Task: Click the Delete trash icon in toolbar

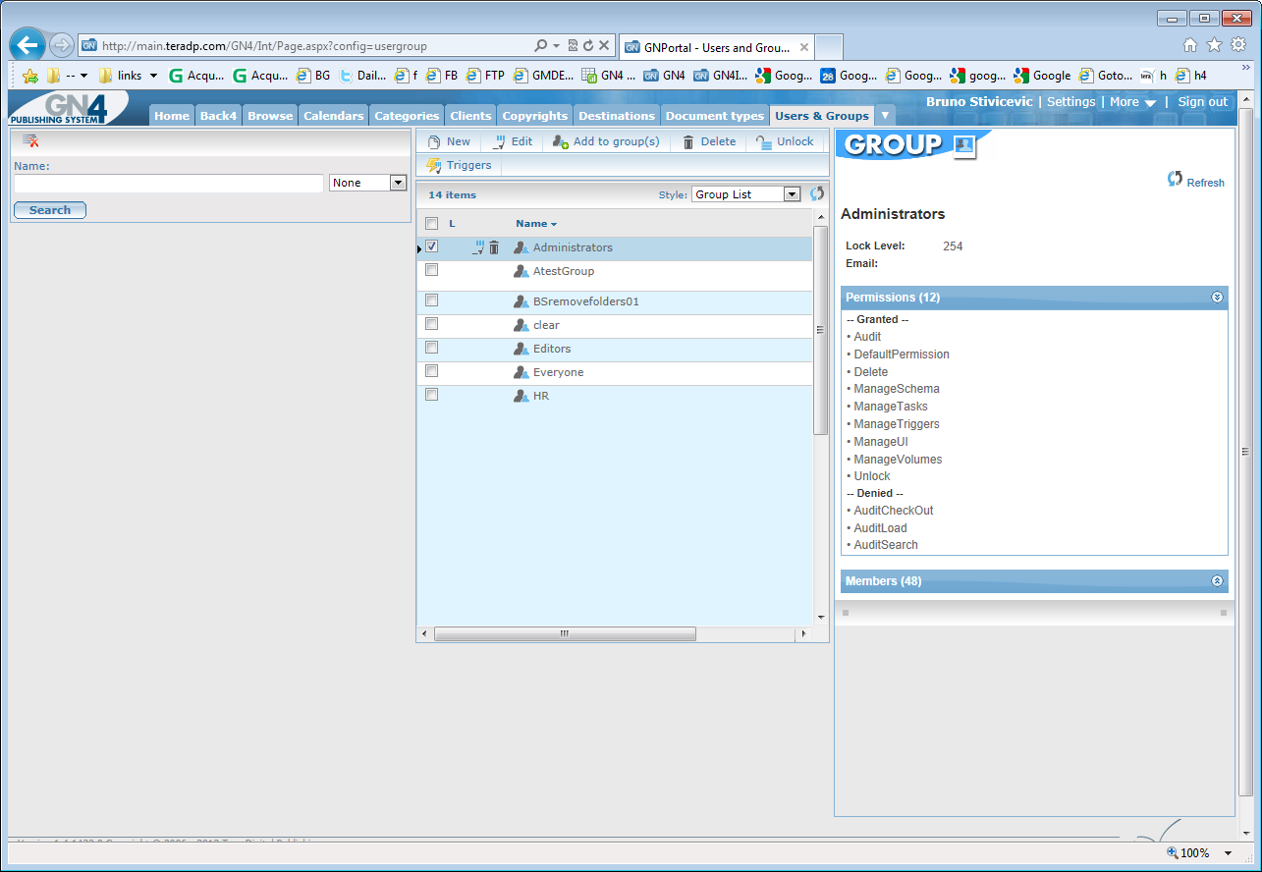Action: coord(688,141)
